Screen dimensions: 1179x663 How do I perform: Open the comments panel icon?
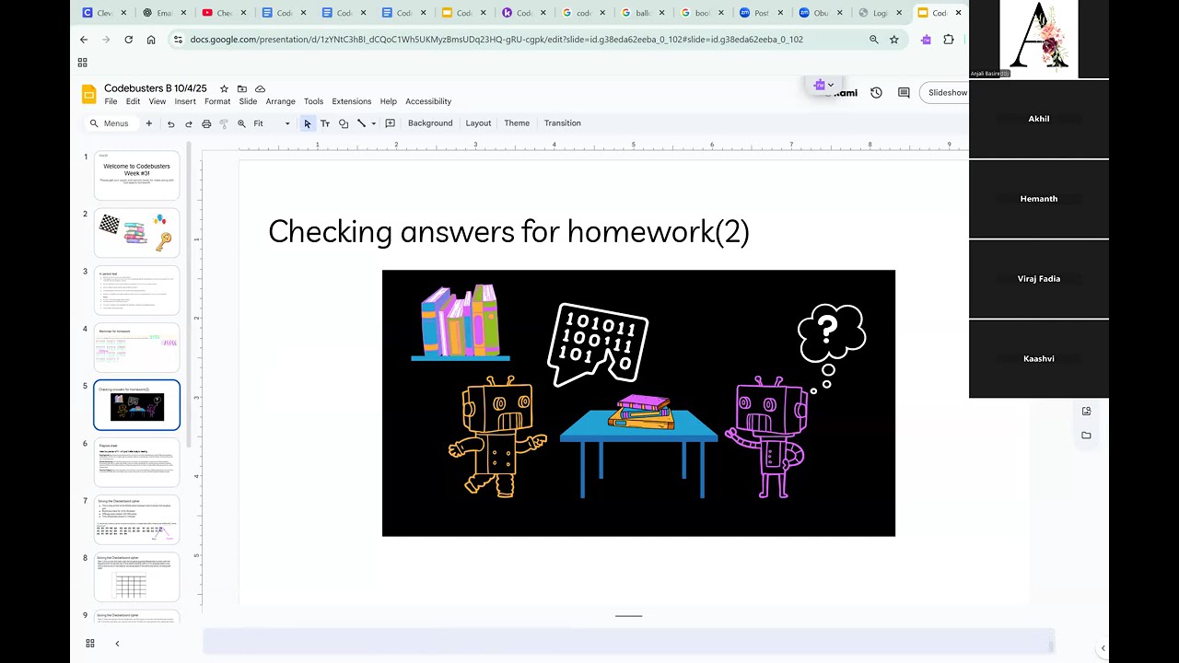click(904, 93)
